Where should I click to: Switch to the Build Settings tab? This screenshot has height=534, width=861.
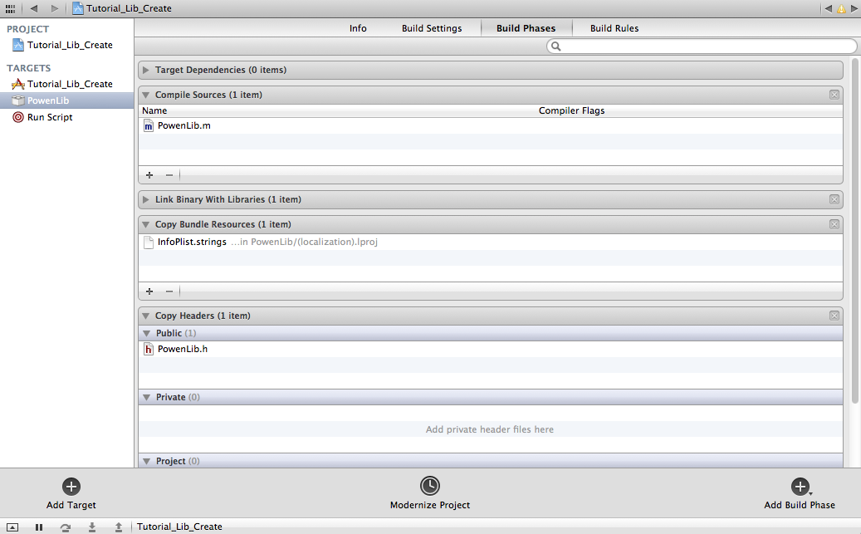[x=432, y=28]
